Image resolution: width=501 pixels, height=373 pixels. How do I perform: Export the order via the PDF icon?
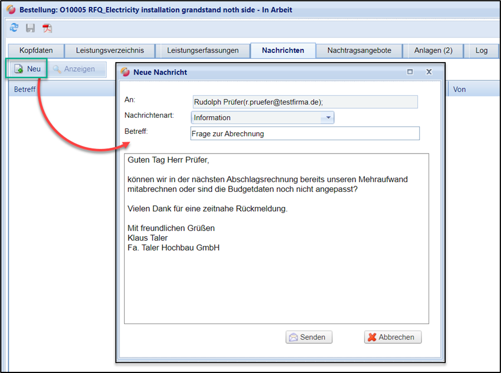[x=47, y=28]
